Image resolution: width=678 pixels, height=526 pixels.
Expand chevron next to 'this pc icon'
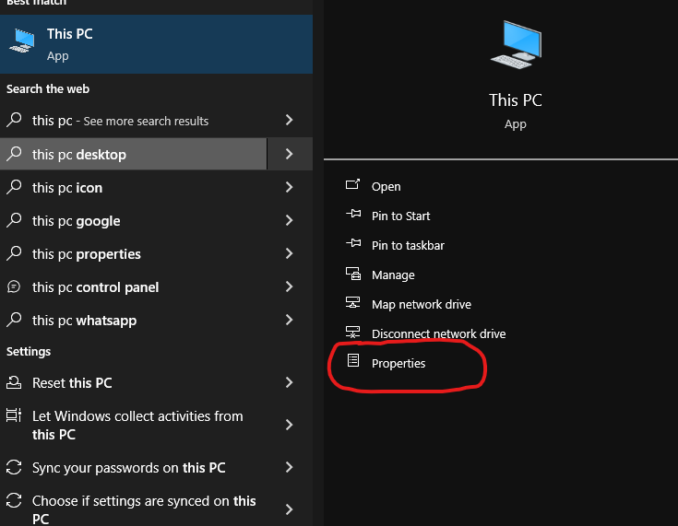290,187
